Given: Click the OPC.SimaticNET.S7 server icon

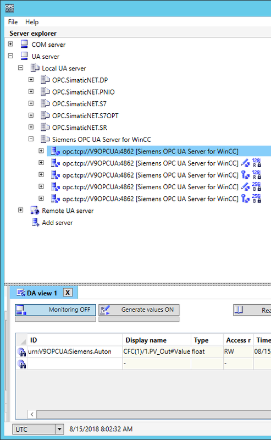Looking at the screenshot, I should [45, 103].
